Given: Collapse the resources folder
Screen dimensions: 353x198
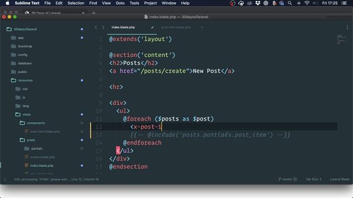Looking at the screenshot, I should [x=13, y=80].
